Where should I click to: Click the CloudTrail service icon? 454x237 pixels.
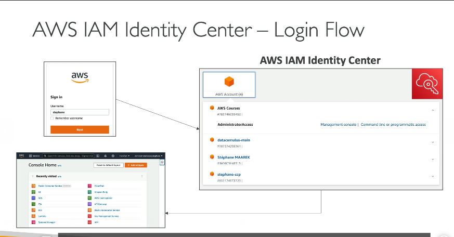pos(90,186)
